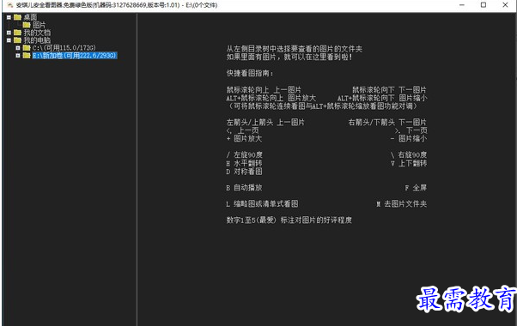The height and width of the screenshot is (326, 523).
Task: Click the text D 对称看图
Action: point(244,172)
